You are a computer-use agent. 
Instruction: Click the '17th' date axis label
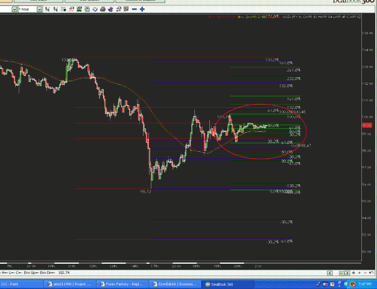click(154, 266)
